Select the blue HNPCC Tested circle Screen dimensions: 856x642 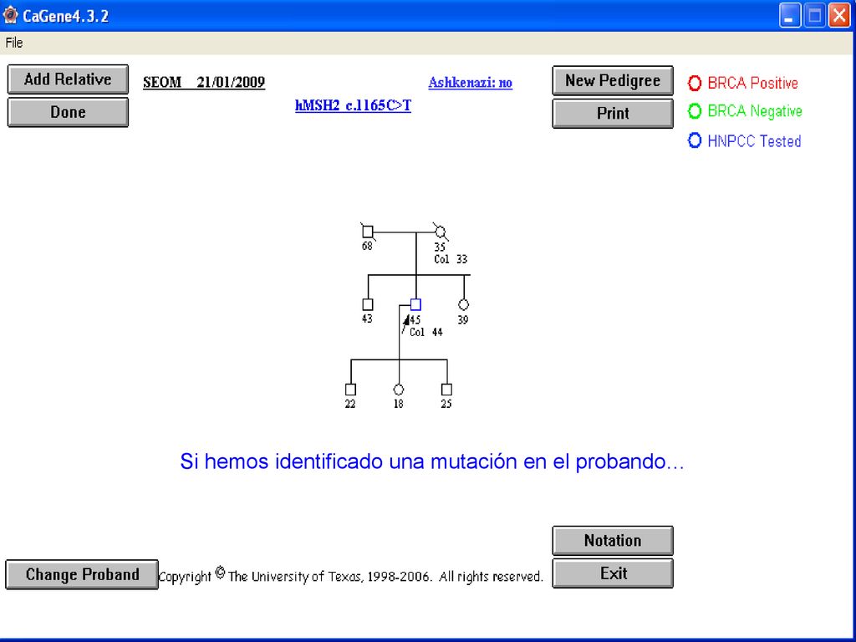point(695,140)
